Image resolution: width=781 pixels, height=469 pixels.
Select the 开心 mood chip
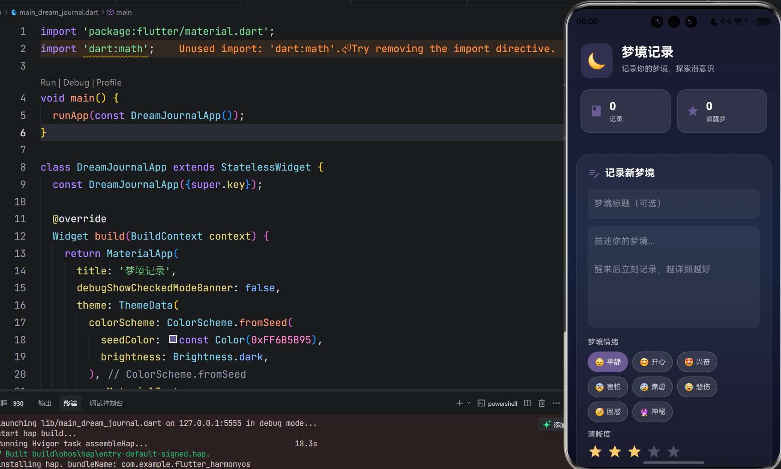[x=652, y=362]
